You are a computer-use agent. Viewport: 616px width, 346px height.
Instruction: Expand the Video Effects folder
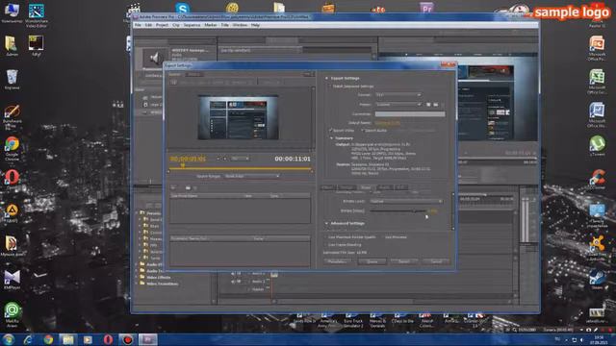[137, 278]
